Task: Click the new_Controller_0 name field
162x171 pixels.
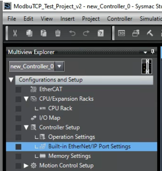Action: (32, 66)
